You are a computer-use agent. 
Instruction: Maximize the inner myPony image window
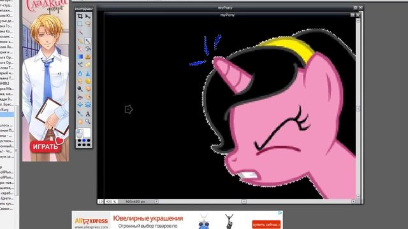(353, 15)
